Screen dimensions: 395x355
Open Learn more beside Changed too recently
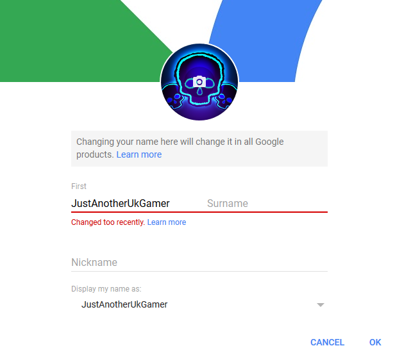click(167, 222)
